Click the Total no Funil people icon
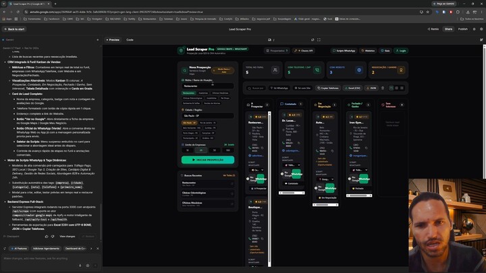 (275, 70)
